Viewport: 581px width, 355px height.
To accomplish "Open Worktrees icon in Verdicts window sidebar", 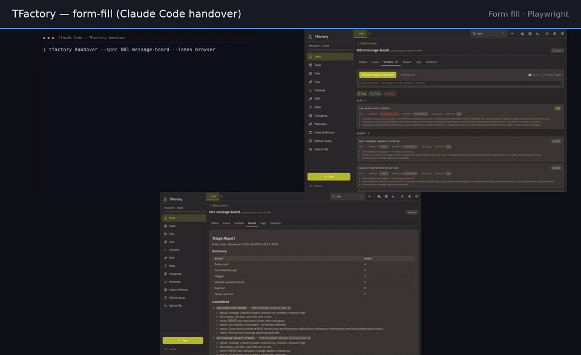I will tap(310, 124).
